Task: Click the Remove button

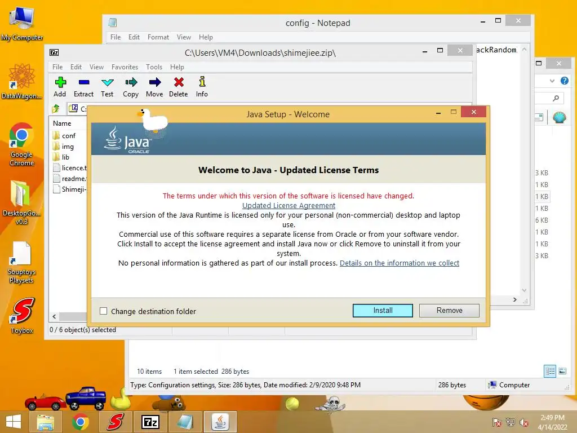Action: [449, 311]
